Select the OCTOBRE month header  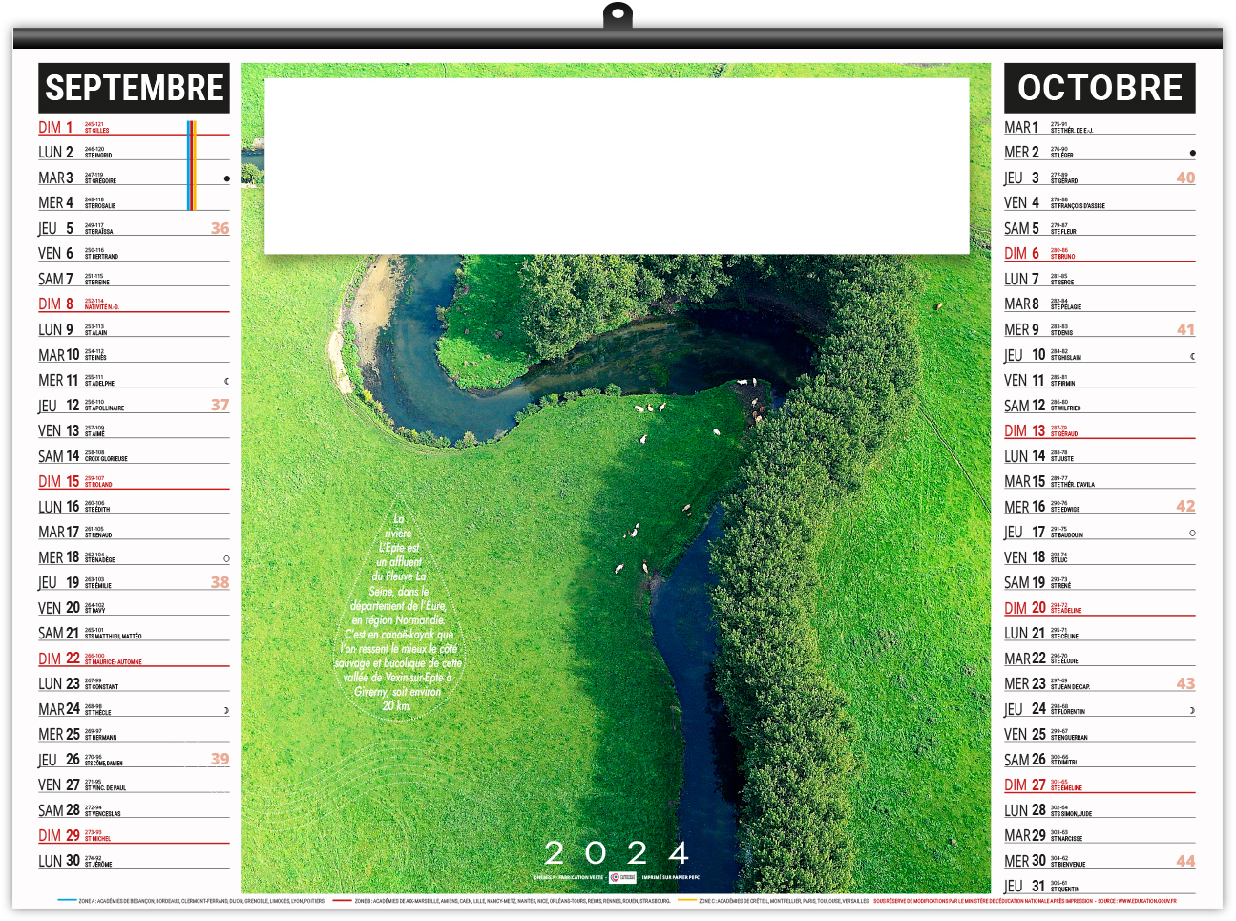tap(1100, 88)
